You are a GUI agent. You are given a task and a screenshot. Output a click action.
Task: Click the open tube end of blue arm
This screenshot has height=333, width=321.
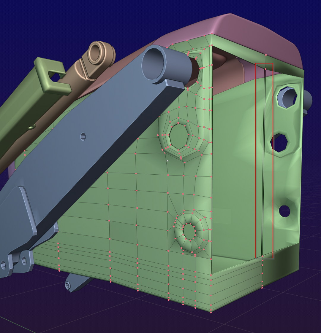(x=154, y=64)
